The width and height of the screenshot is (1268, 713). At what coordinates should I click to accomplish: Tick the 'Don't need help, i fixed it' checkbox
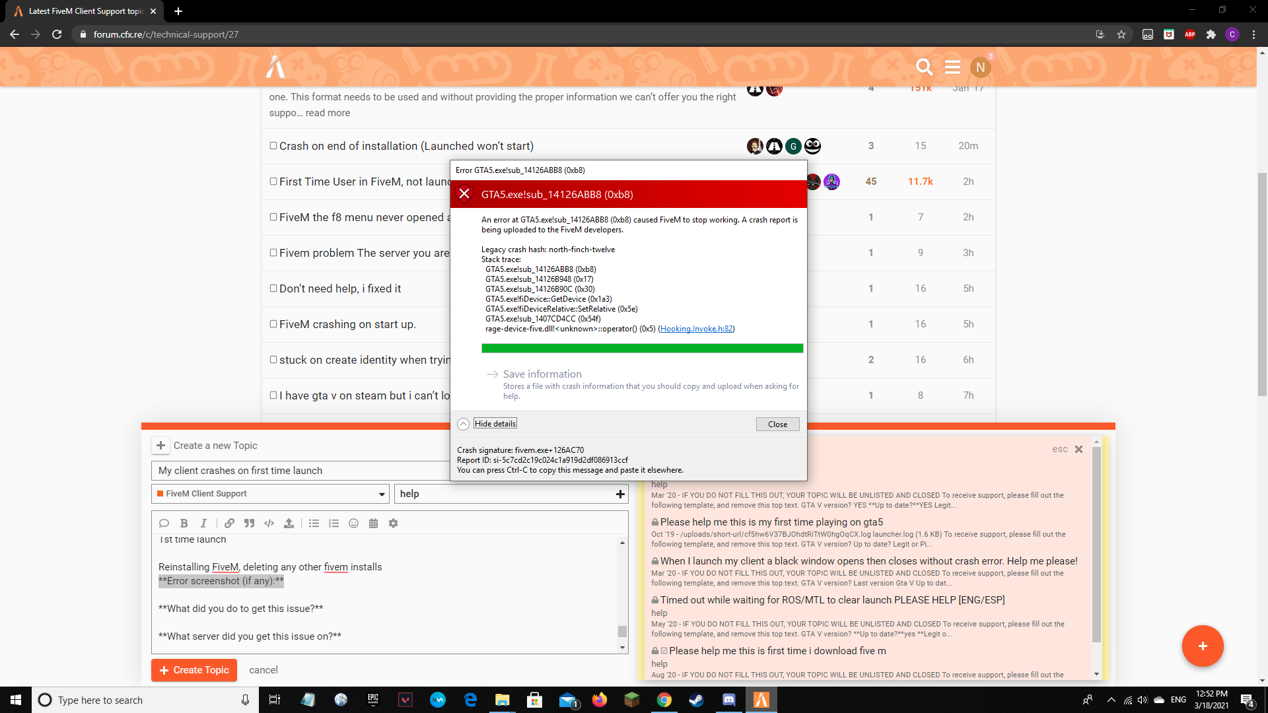pos(273,288)
